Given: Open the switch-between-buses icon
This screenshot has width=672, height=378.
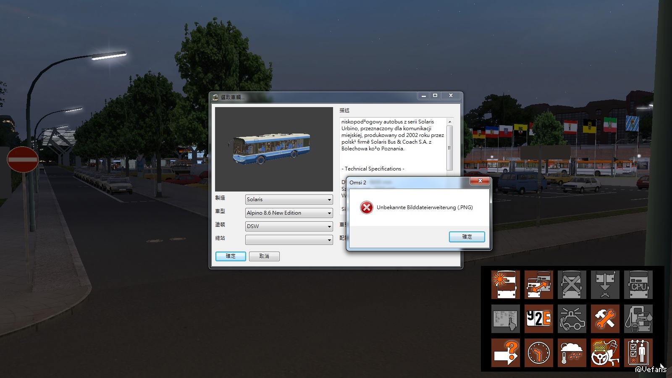Looking at the screenshot, I should [539, 285].
